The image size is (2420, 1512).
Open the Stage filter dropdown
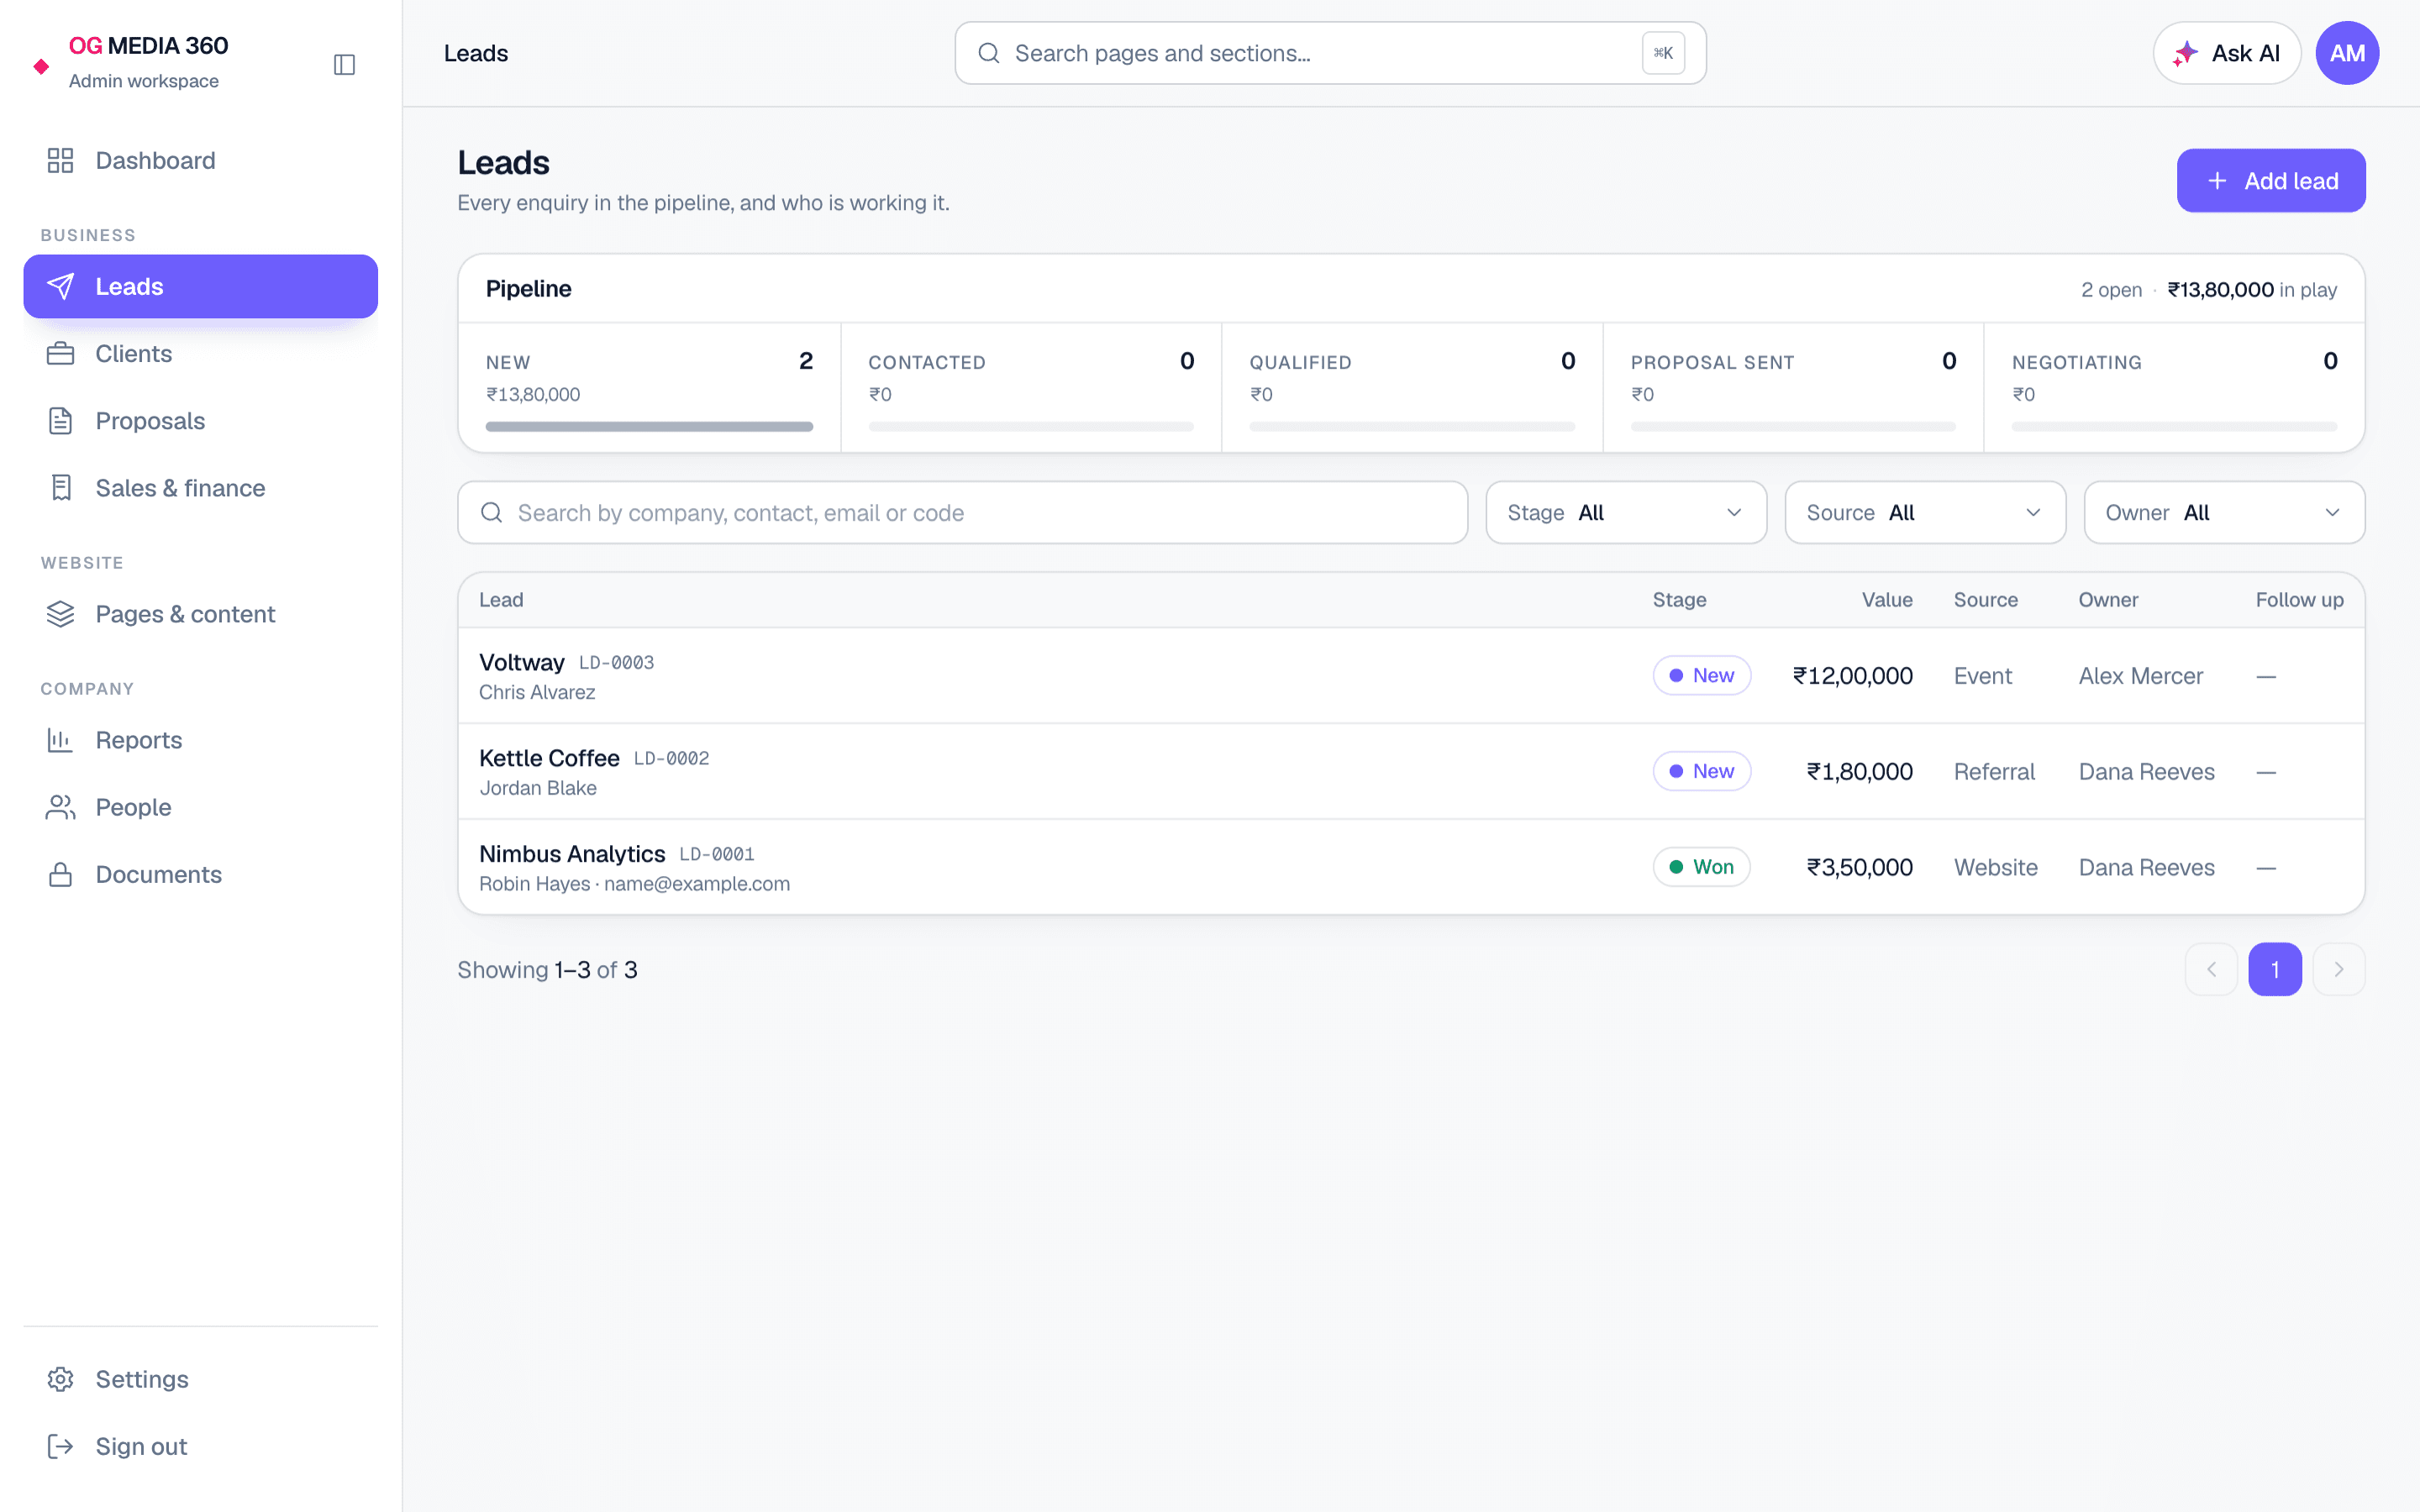tap(1626, 513)
